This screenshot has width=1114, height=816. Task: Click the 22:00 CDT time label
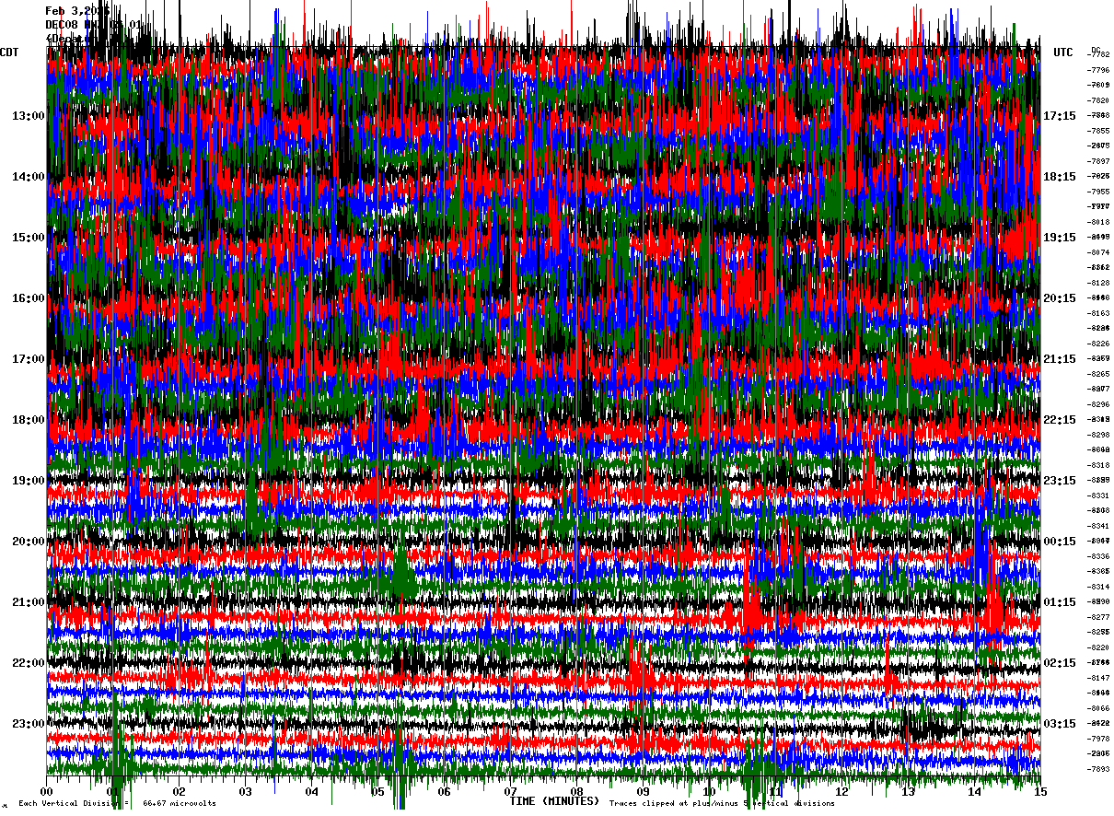click(28, 663)
